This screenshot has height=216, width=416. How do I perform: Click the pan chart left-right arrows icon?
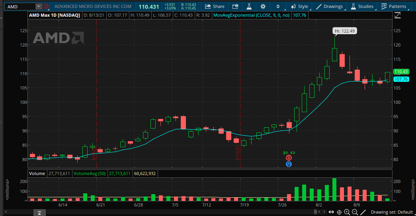pos(331,212)
